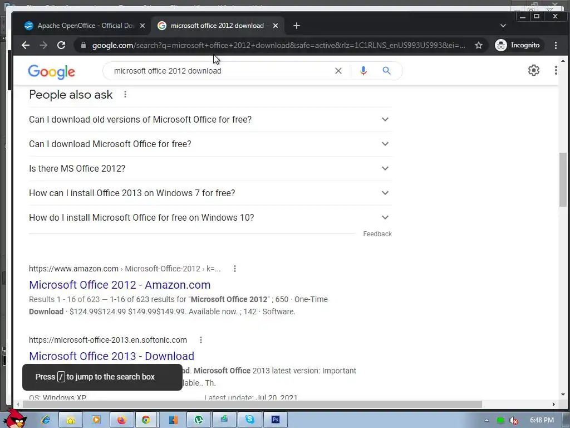This screenshot has height=428, width=570.
Task: Bookmark this page with the star icon
Action: tap(478, 45)
